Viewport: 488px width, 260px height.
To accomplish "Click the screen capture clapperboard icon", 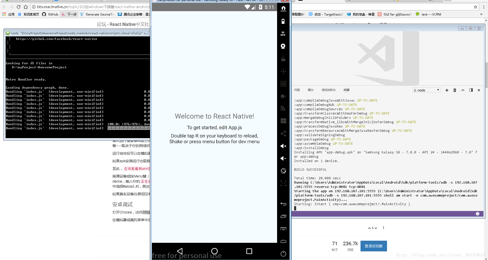I will [283, 59].
